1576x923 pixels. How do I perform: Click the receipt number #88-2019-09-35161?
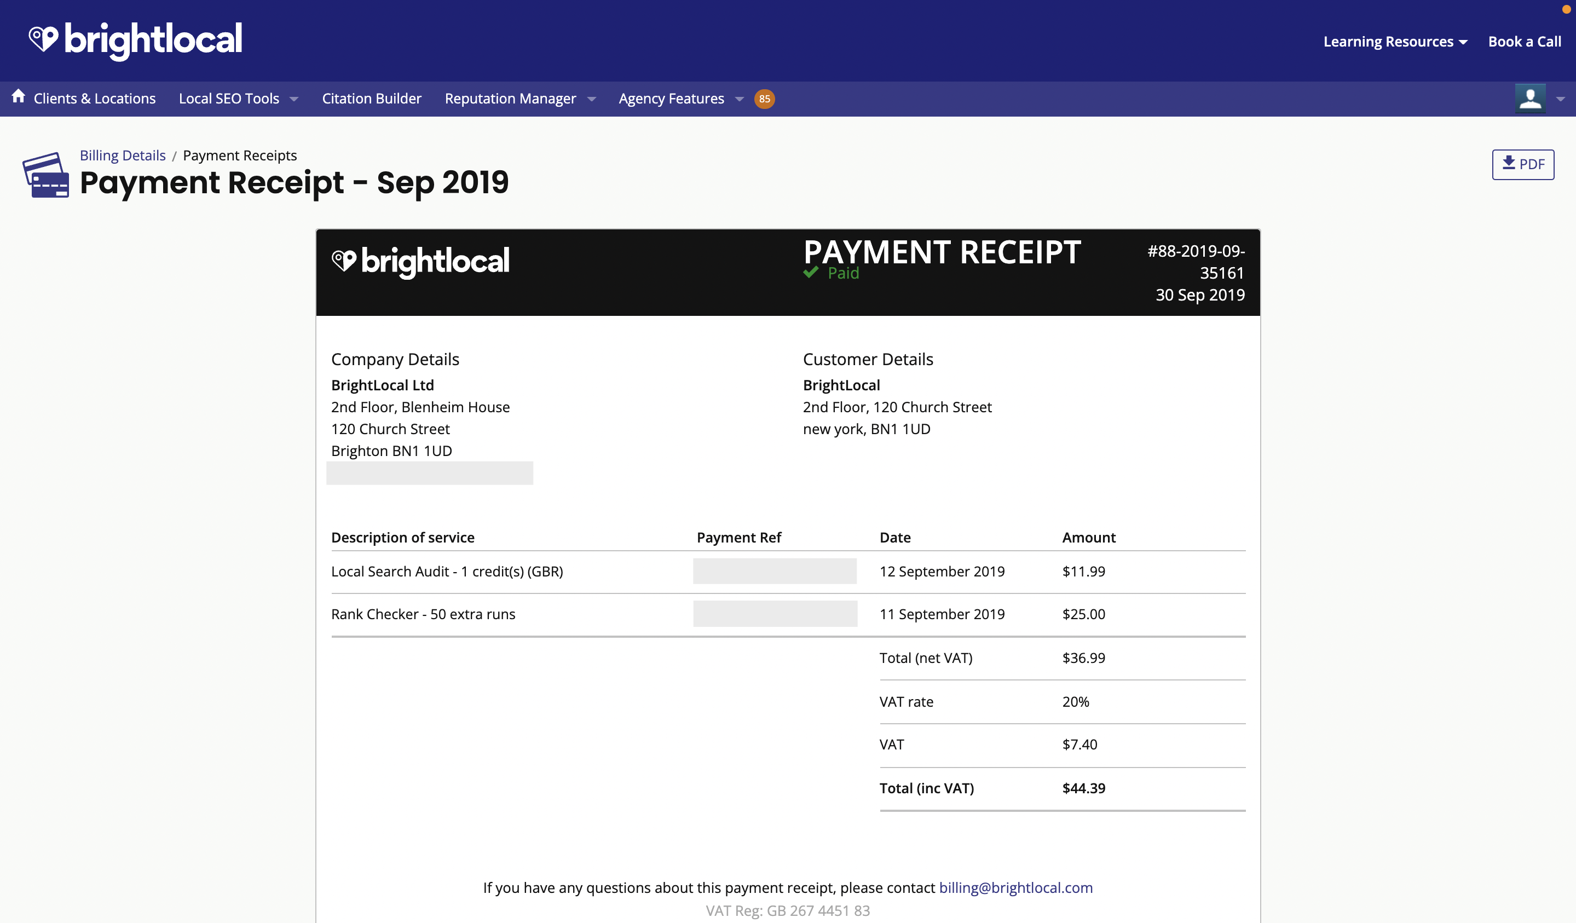coord(1196,262)
